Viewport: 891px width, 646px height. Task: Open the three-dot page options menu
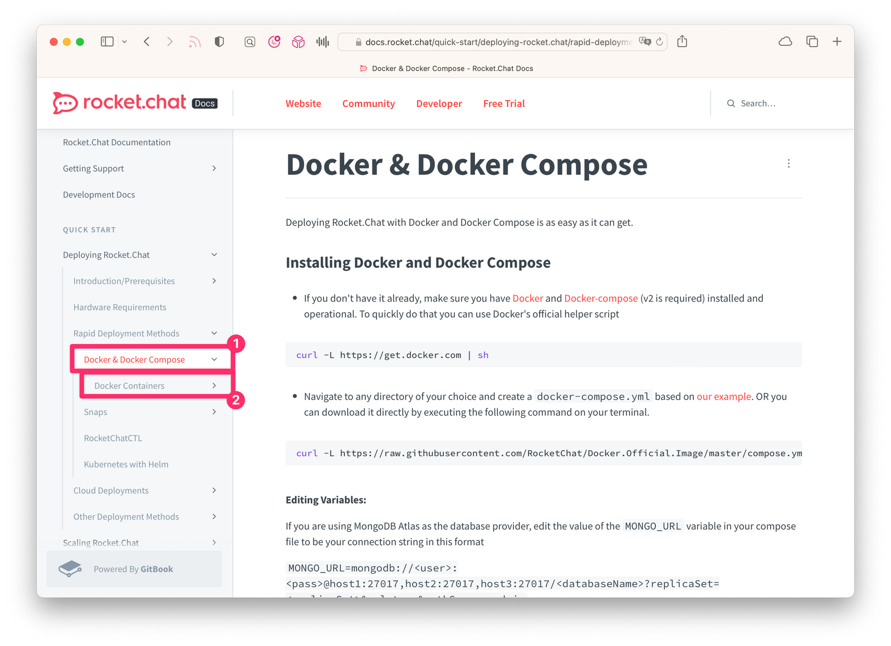point(789,164)
